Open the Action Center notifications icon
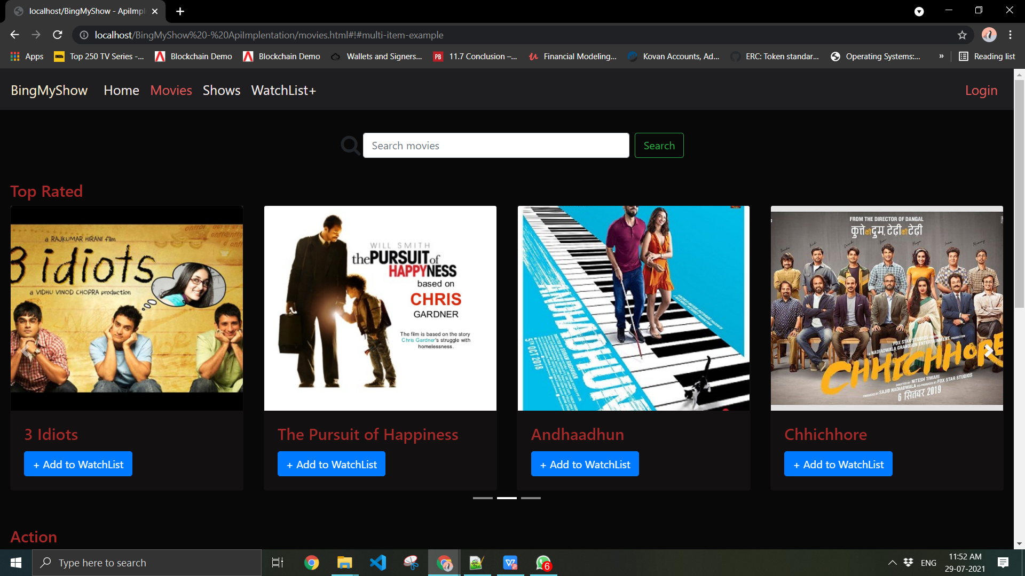This screenshot has height=576, width=1025. click(1002, 562)
